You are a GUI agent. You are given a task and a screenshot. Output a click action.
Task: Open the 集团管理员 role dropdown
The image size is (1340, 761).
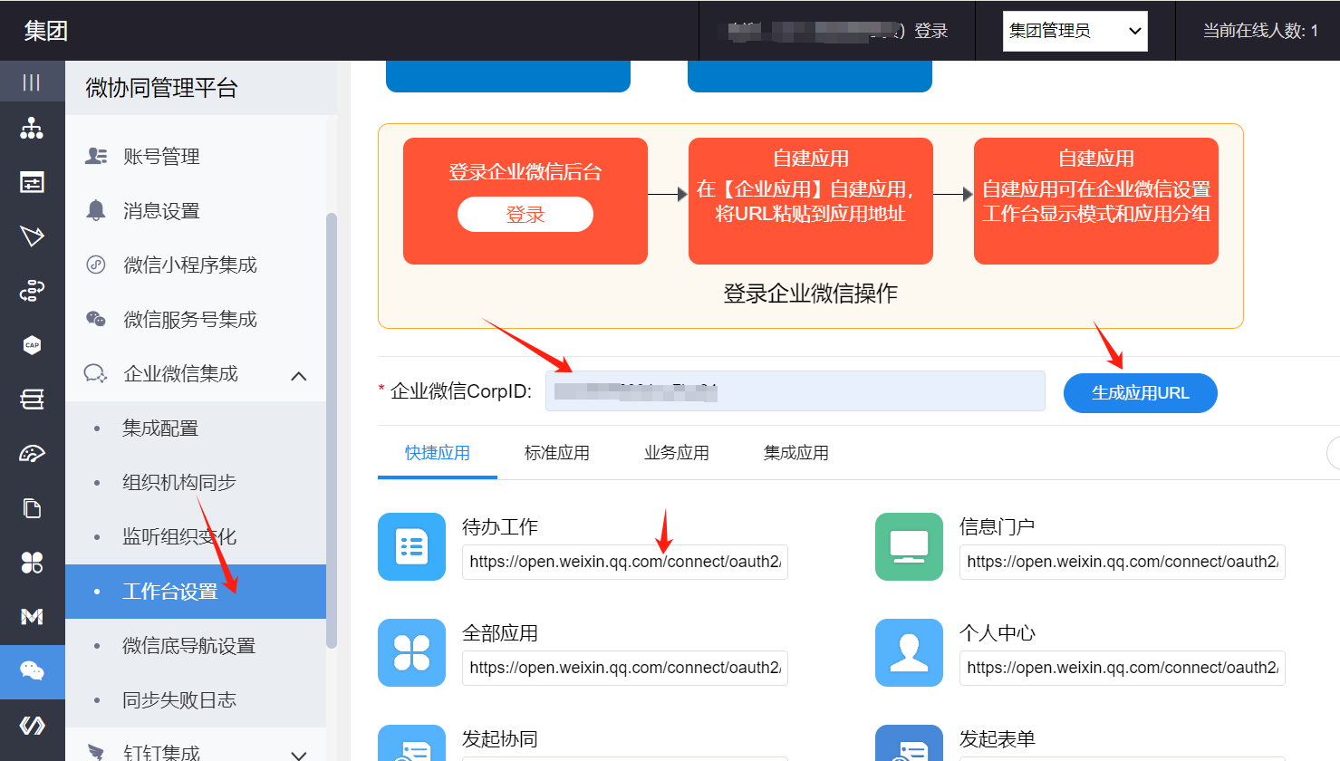[1075, 31]
